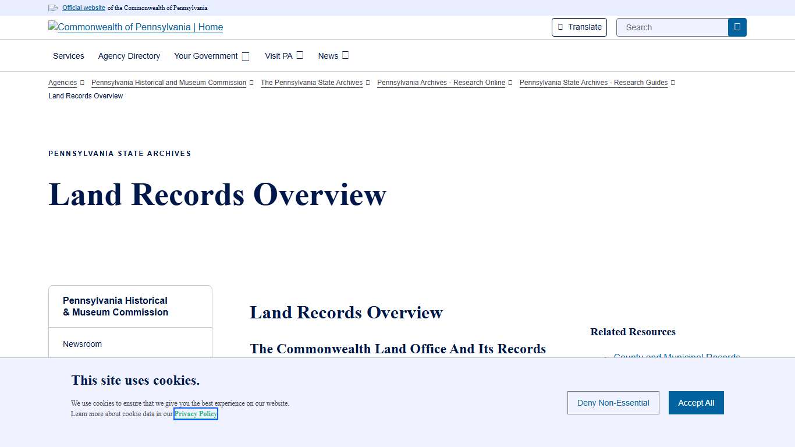The height and width of the screenshot is (447, 795).
Task: Click the Pennsylvania Historical and Museum Commission breadcrumb
Action: coord(169,83)
